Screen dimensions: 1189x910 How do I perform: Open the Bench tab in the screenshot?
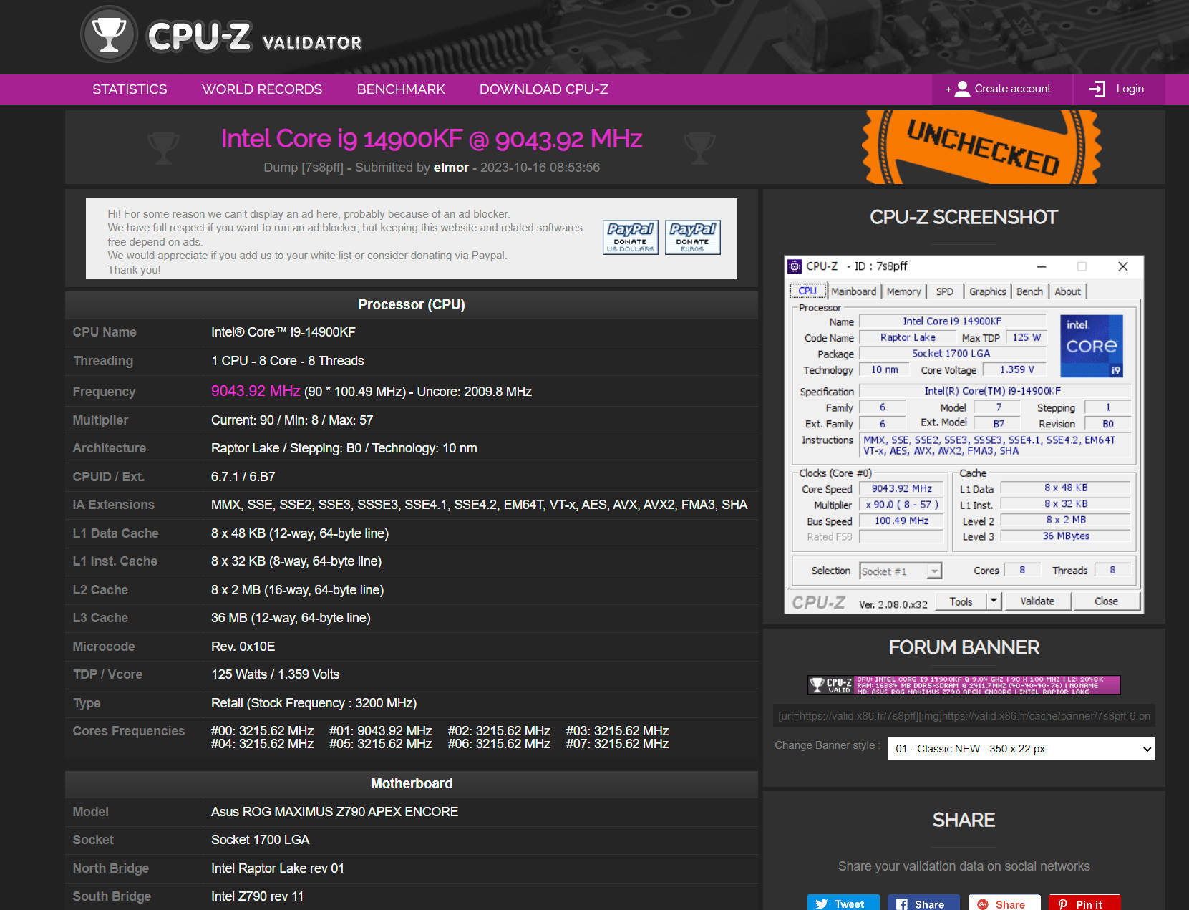1029,291
